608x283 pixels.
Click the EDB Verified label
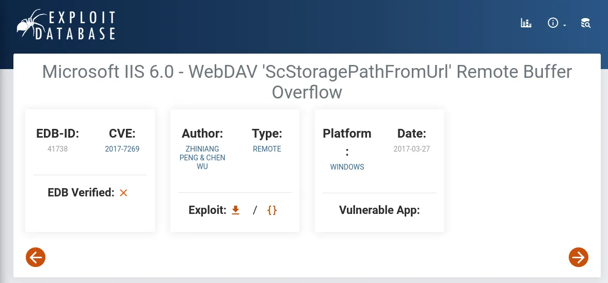click(81, 192)
